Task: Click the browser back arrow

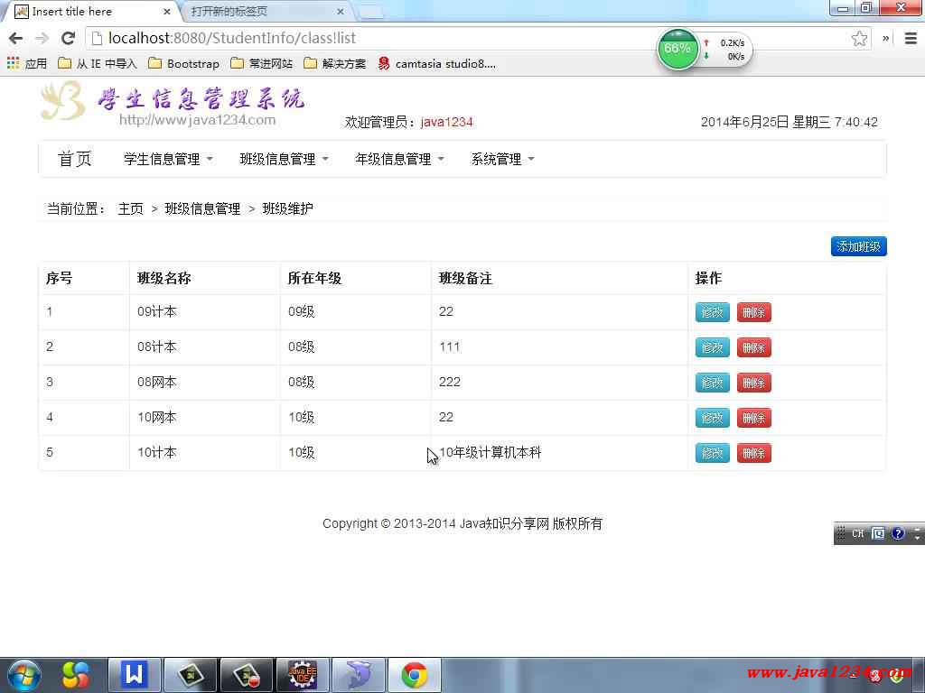Action: pos(15,38)
